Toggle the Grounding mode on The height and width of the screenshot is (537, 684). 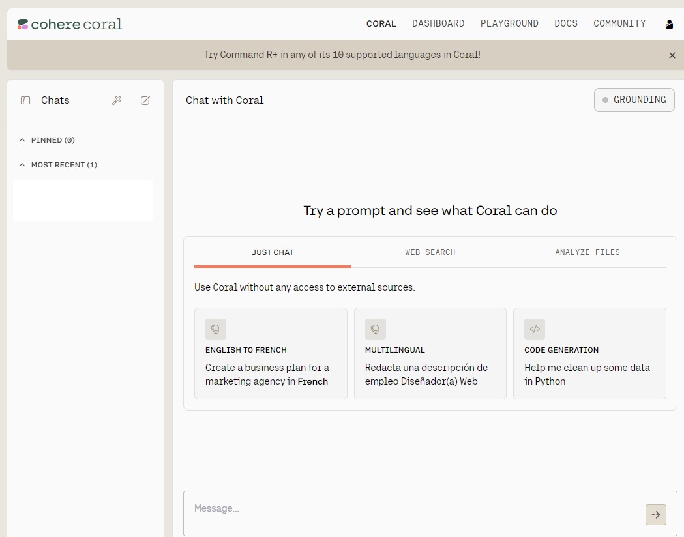point(634,100)
